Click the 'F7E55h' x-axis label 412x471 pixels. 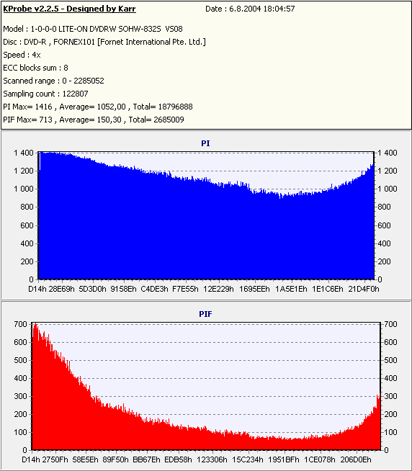(185, 289)
